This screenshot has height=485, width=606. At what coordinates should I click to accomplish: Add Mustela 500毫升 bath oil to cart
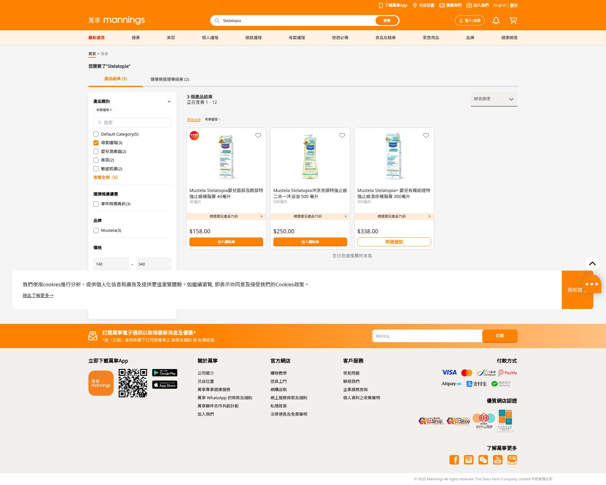pos(310,242)
